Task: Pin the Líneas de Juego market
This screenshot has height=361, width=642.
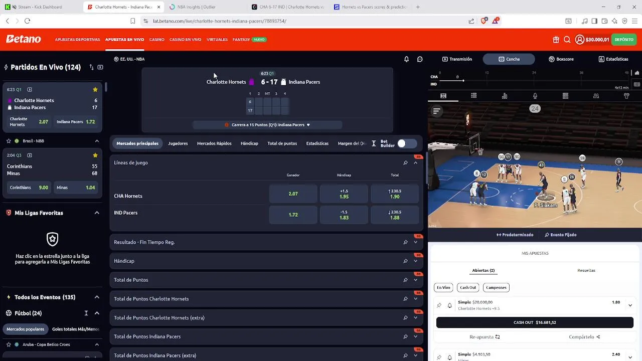Action: click(x=405, y=163)
